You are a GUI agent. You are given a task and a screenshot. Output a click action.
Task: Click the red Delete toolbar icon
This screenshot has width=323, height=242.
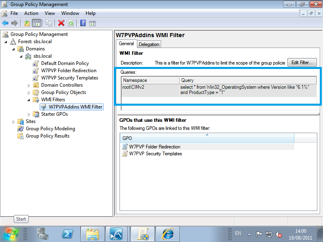(x=61, y=23)
